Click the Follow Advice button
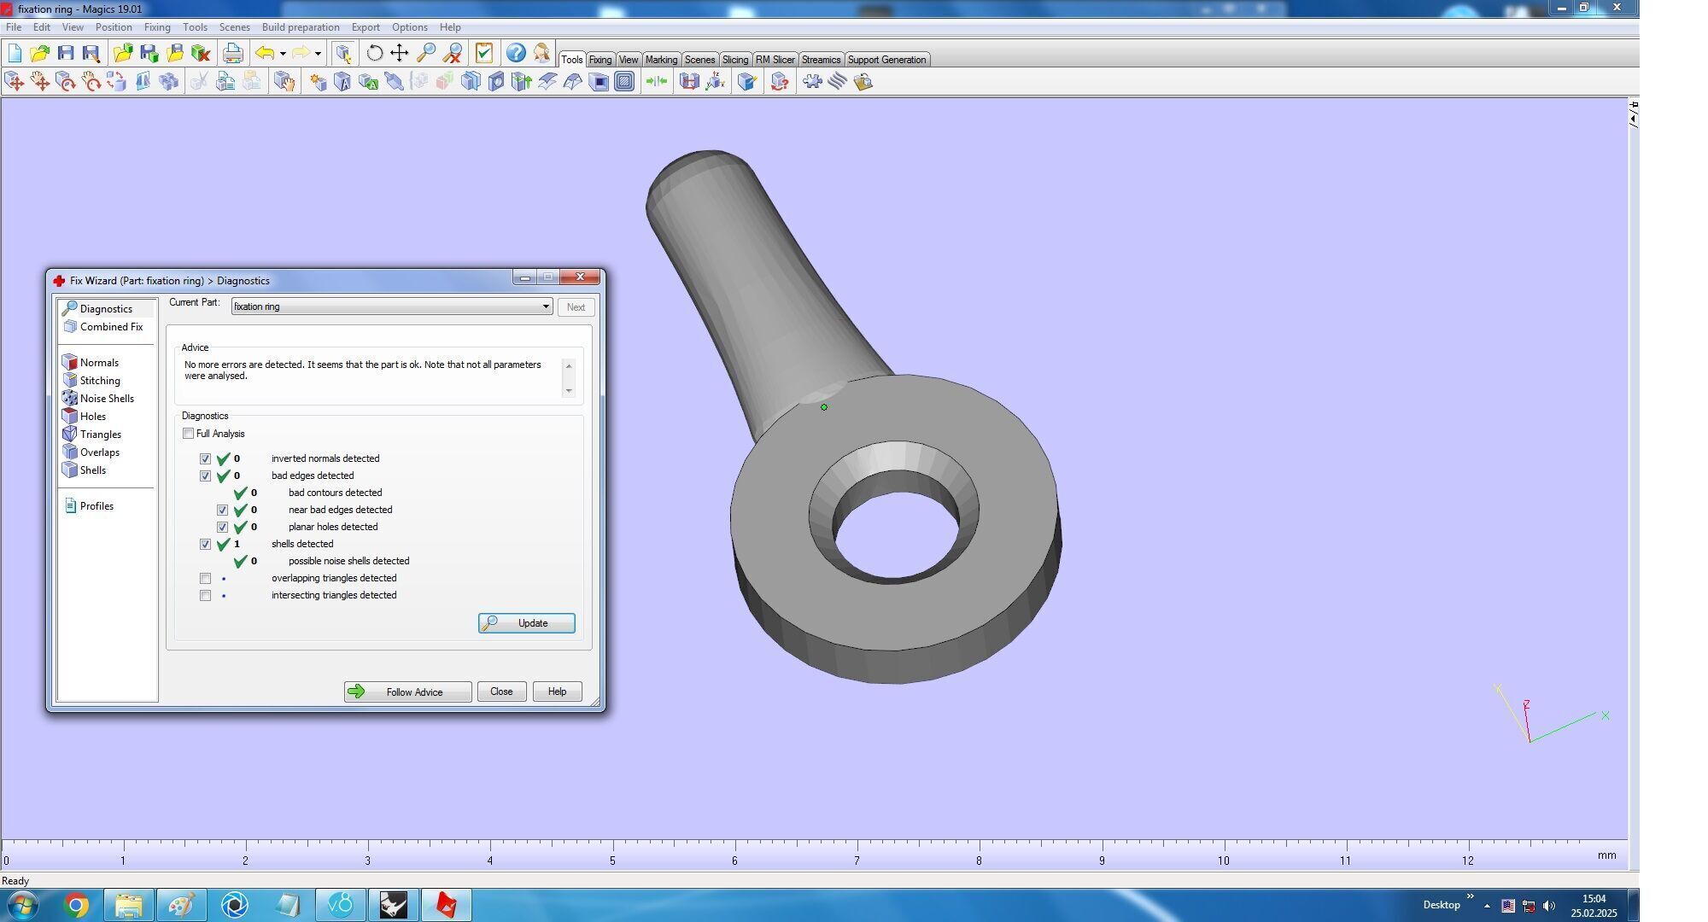This screenshot has height=922, width=1708. click(x=407, y=692)
